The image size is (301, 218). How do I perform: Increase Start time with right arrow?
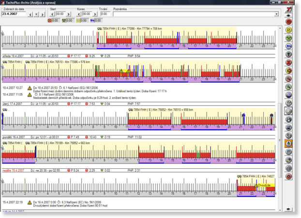coord(69,14)
